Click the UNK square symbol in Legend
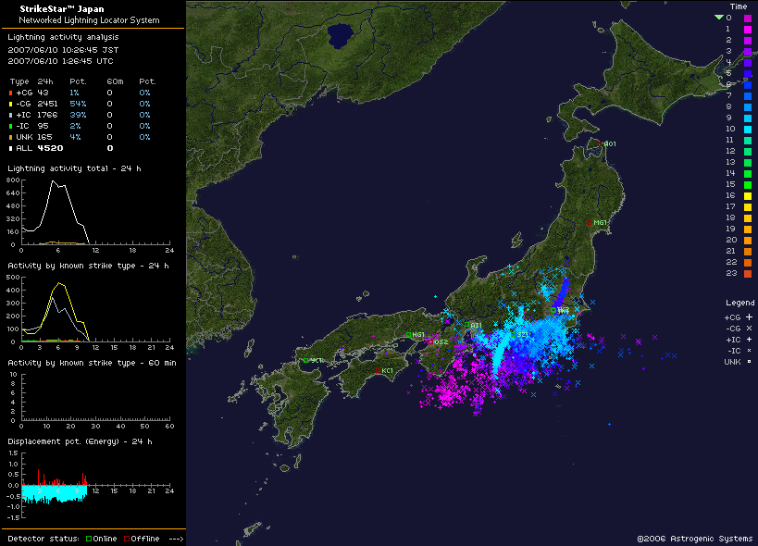Image resolution: width=758 pixels, height=546 pixels. (x=749, y=362)
